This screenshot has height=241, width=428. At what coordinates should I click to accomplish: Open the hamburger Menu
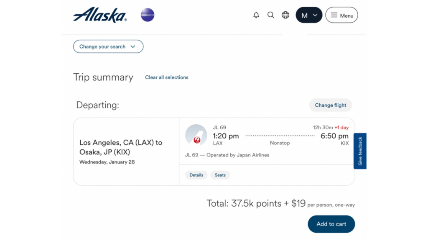coord(341,15)
